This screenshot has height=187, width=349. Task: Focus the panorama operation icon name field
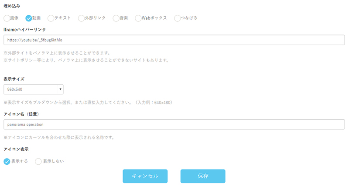coord(174,125)
